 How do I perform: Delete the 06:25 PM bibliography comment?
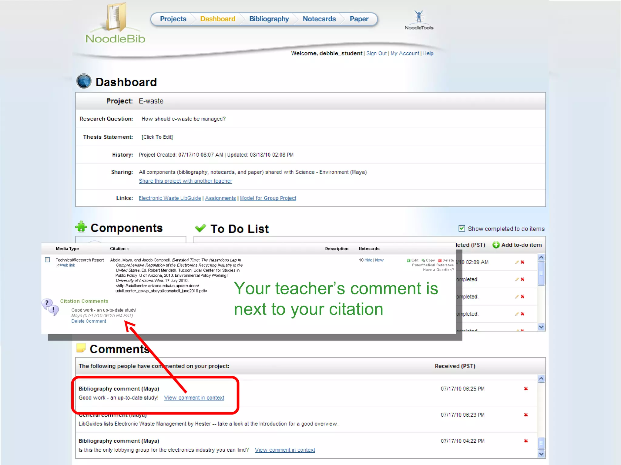point(526,389)
